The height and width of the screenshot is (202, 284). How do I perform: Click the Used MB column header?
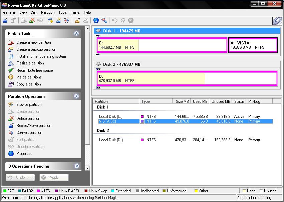(x=200, y=102)
